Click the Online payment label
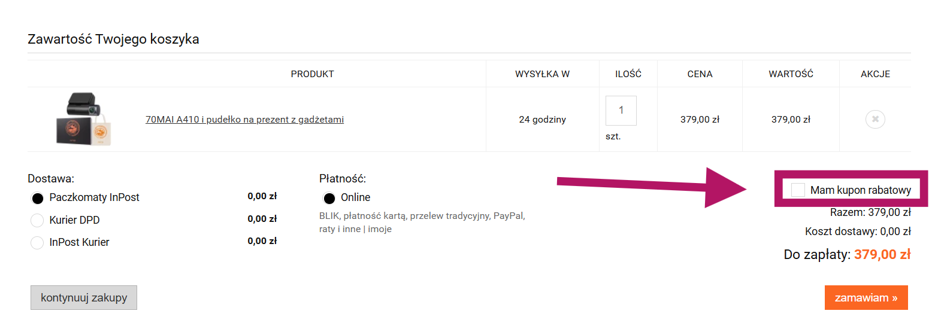This screenshot has height=329, width=938. click(356, 197)
